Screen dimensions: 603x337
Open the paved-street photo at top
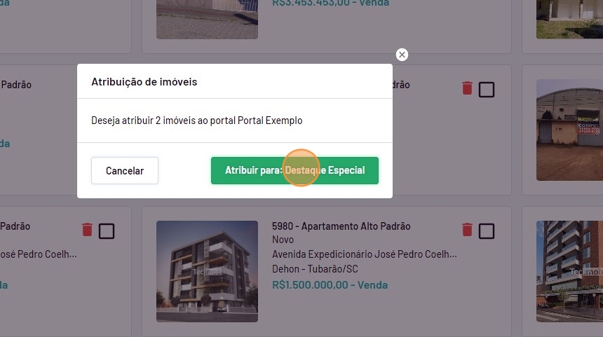(207, 19)
